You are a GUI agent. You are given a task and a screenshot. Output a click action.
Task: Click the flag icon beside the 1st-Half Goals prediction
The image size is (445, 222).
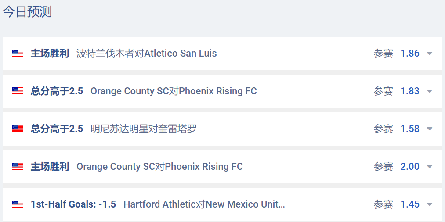(x=18, y=204)
